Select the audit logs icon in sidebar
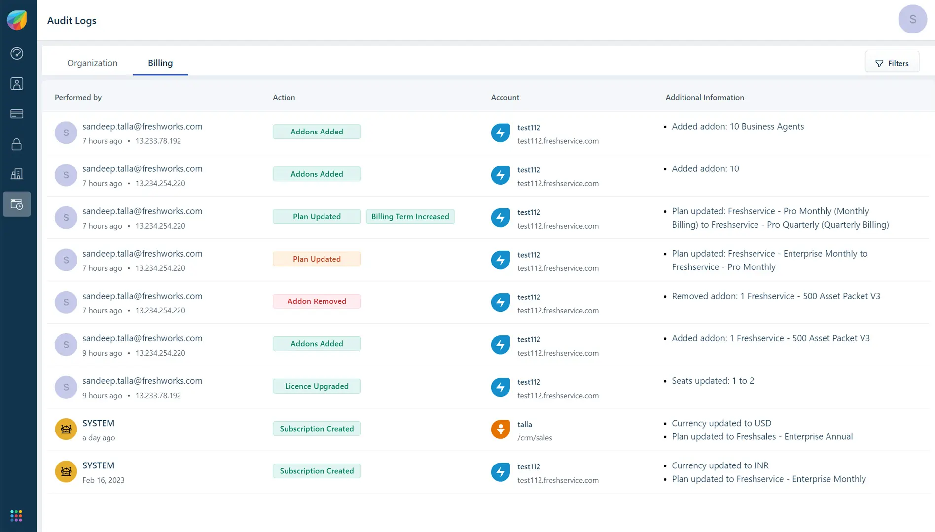 [17, 204]
